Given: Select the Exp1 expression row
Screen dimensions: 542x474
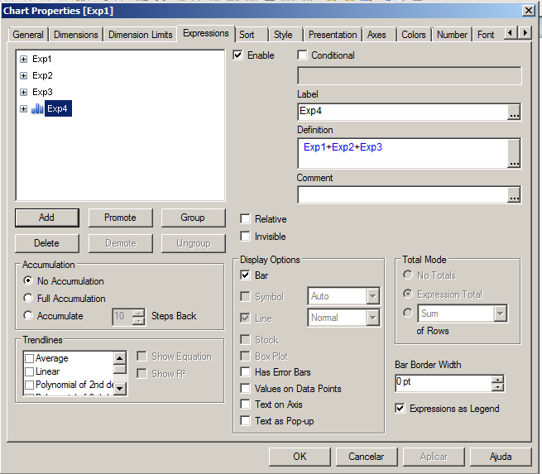Looking at the screenshot, I should [x=42, y=59].
